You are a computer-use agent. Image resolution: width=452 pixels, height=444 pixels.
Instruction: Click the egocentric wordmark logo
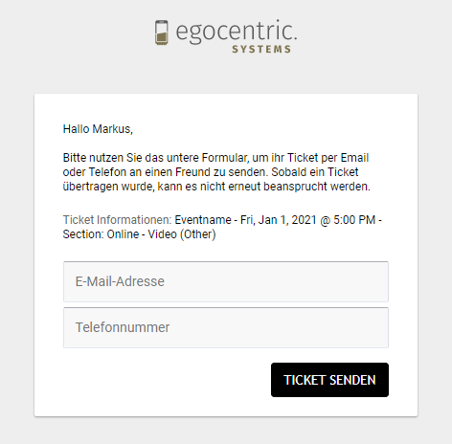237,31
